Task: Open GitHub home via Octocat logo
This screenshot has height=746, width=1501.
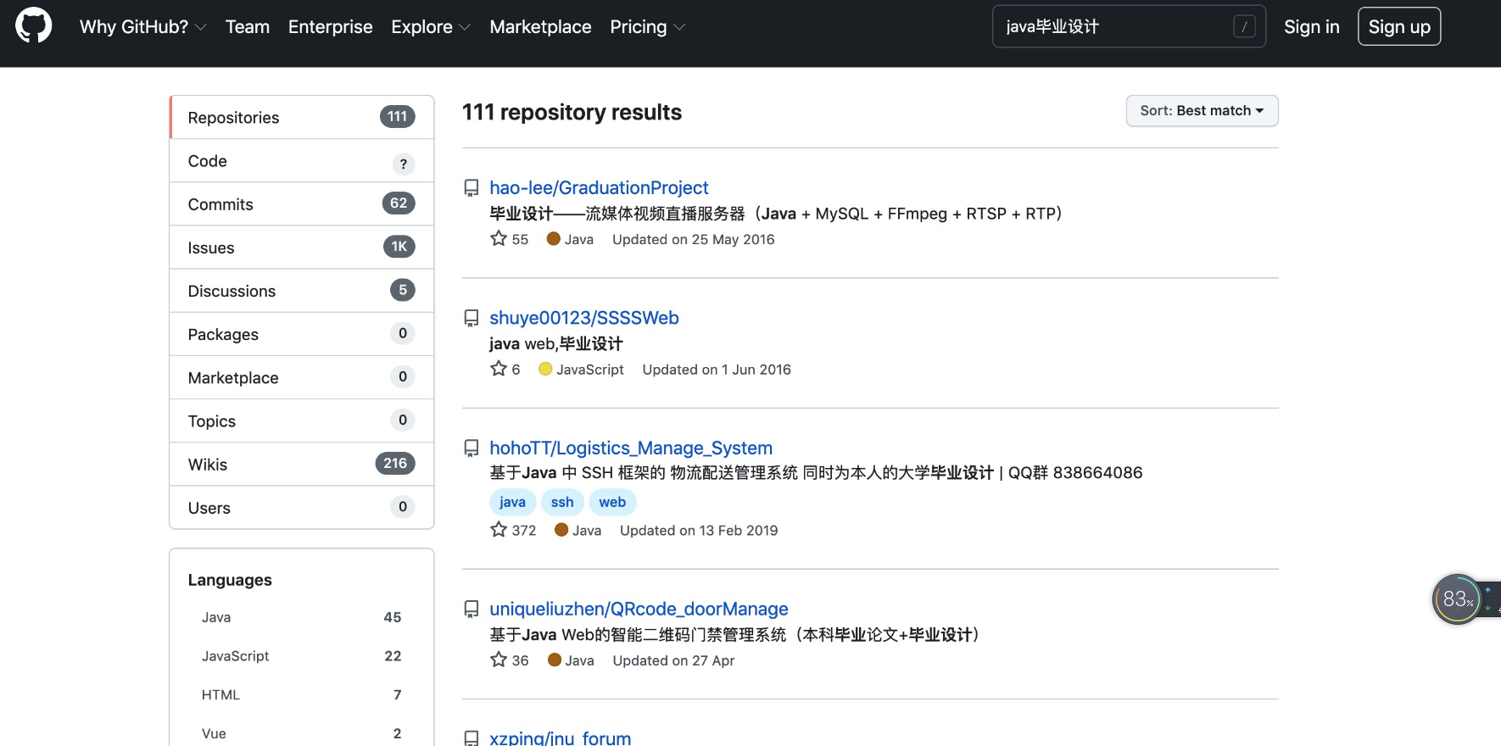Action: tap(34, 25)
